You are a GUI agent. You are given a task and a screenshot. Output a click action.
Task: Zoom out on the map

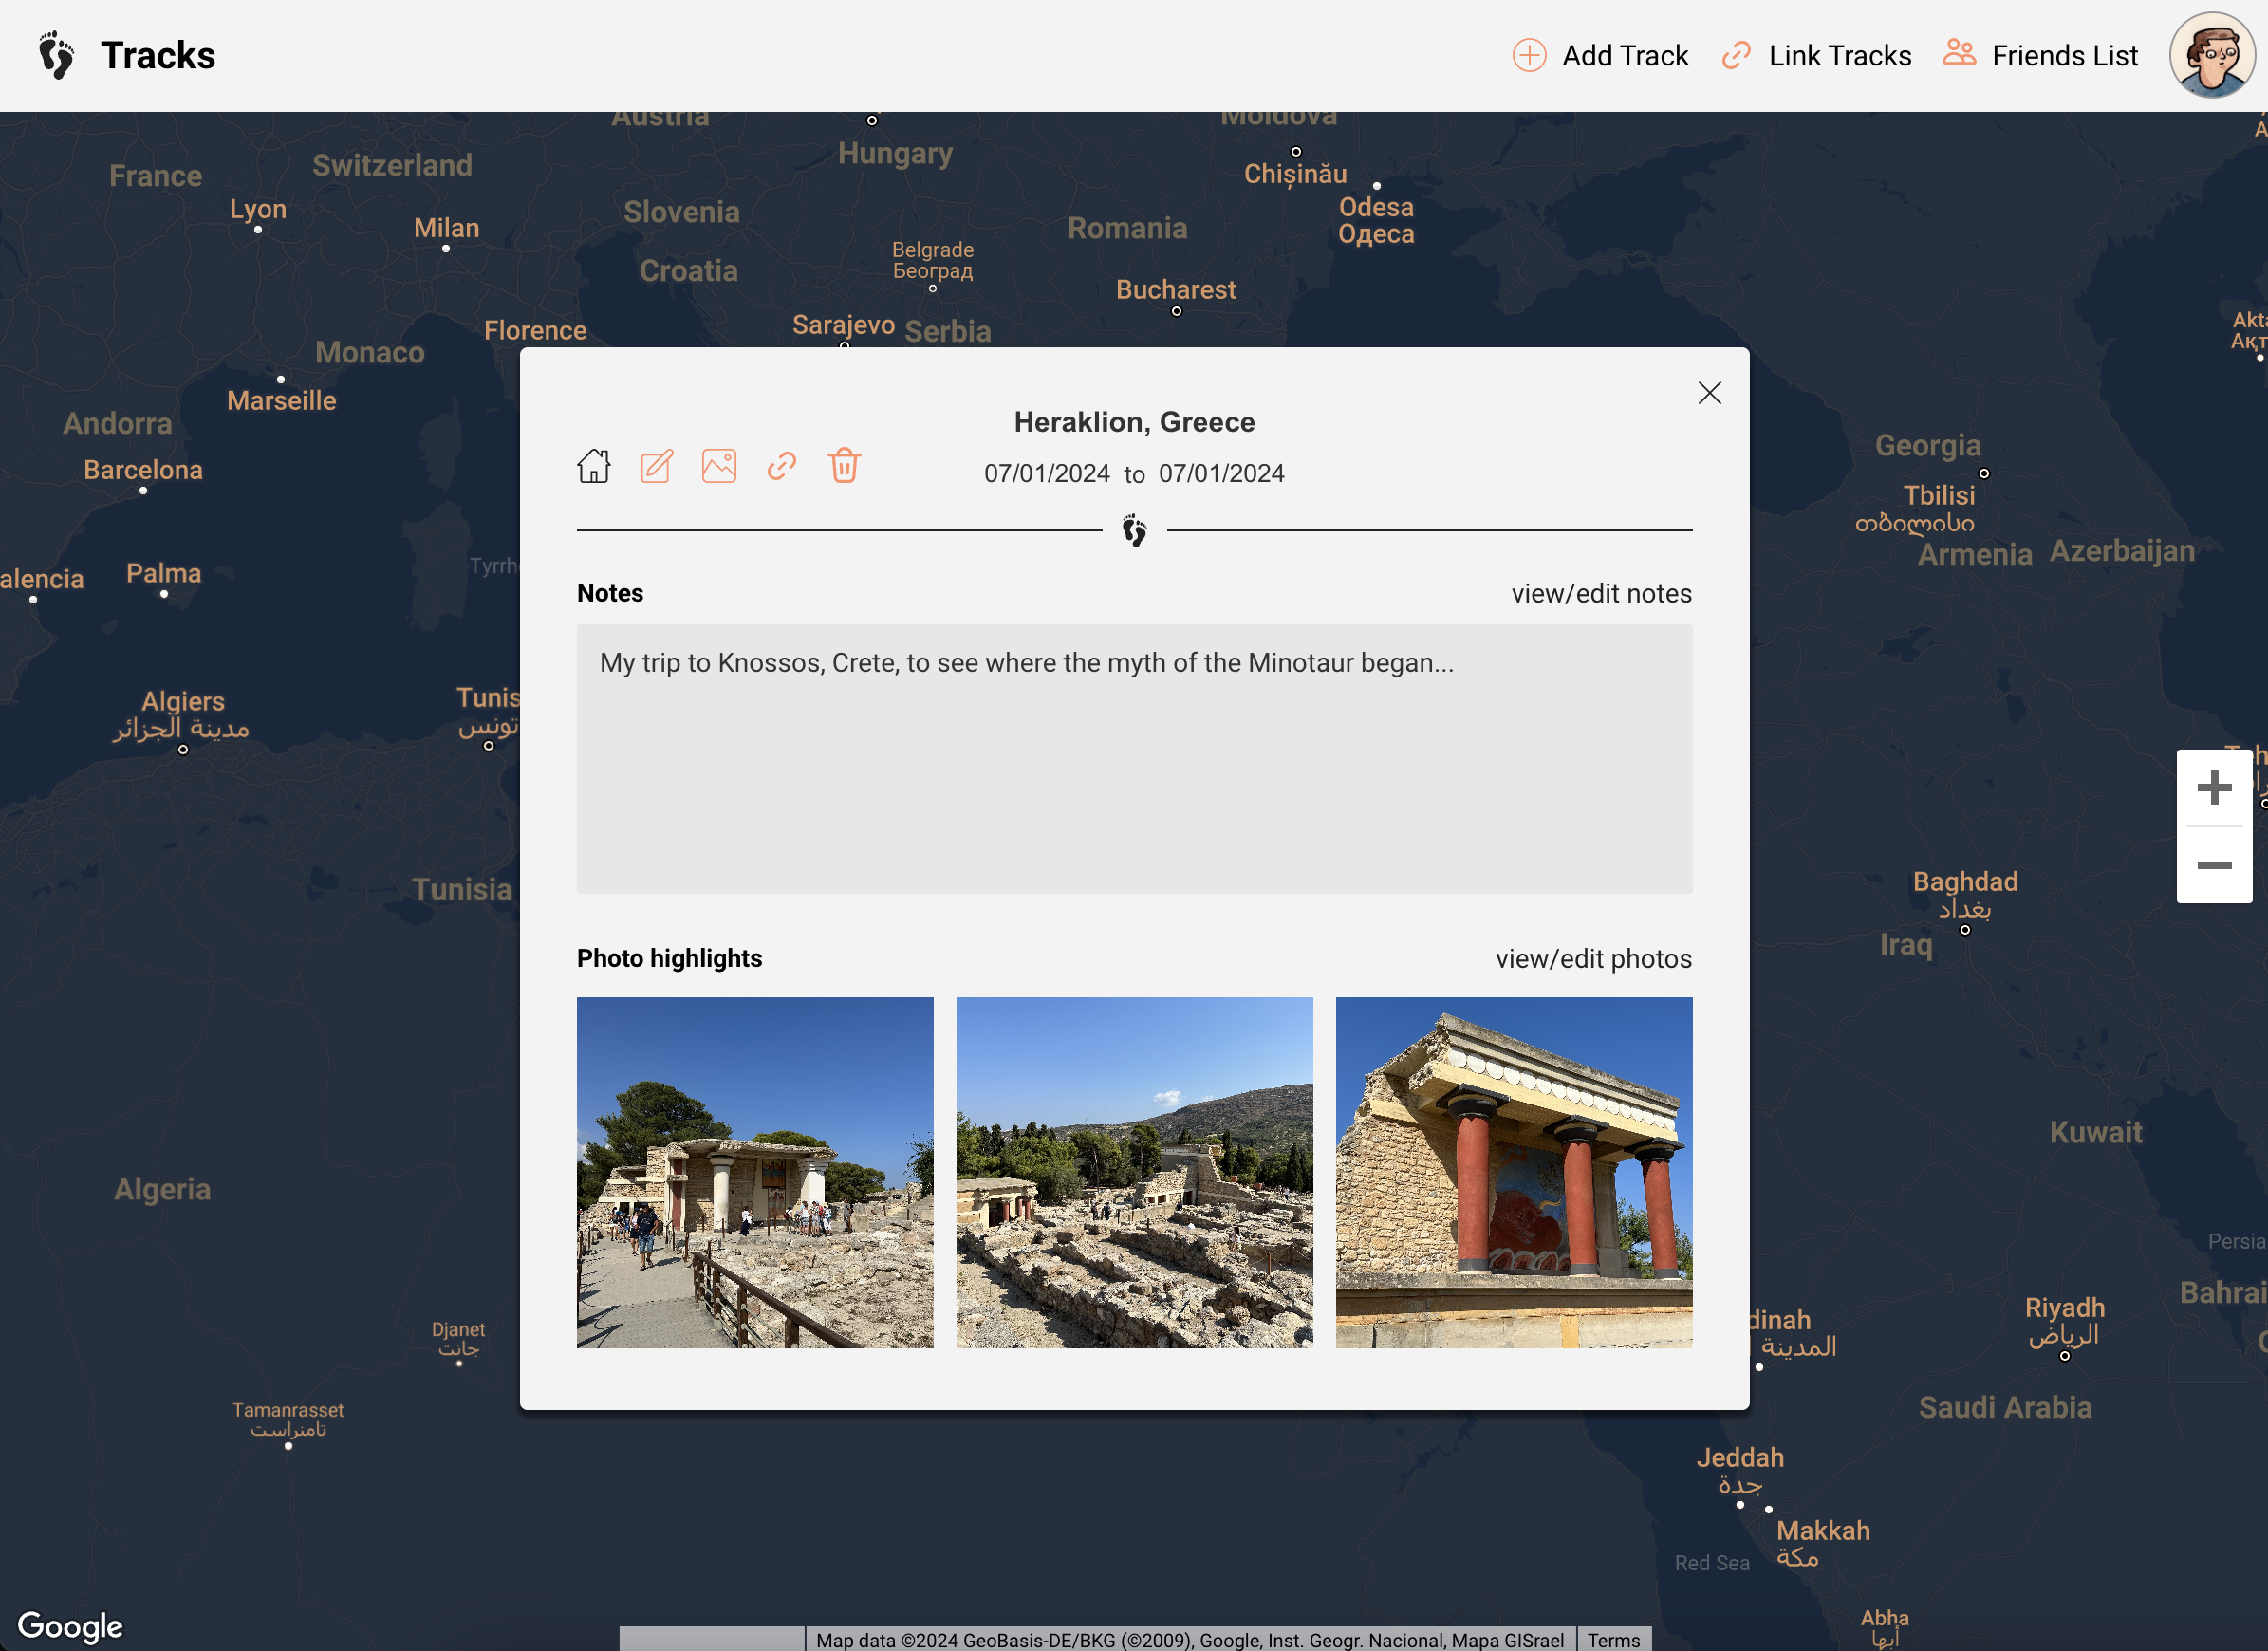click(x=2214, y=865)
